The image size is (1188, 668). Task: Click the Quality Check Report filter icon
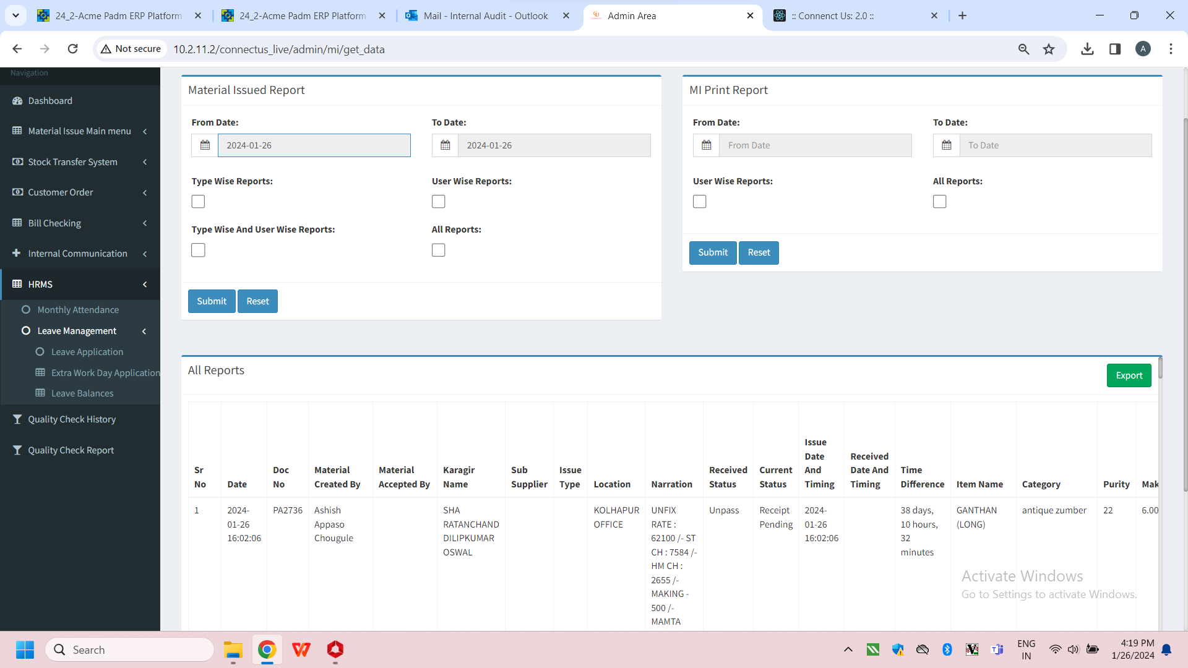17,450
